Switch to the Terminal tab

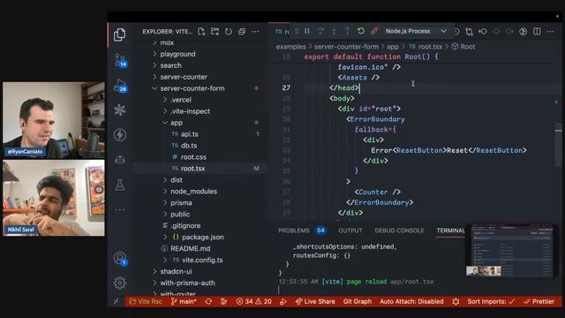tap(450, 231)
